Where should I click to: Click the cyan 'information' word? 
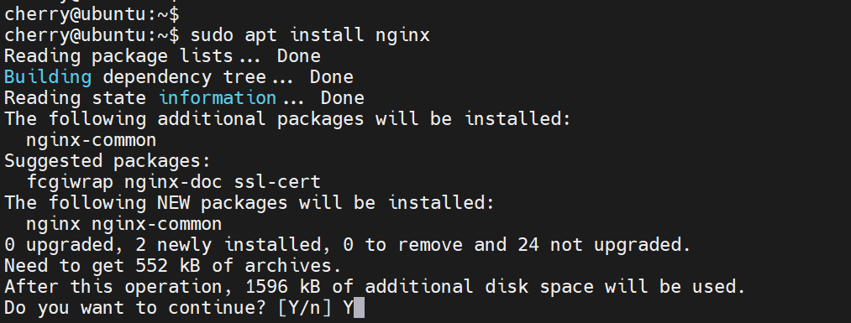pyautogui.click(x=217, y=98)
